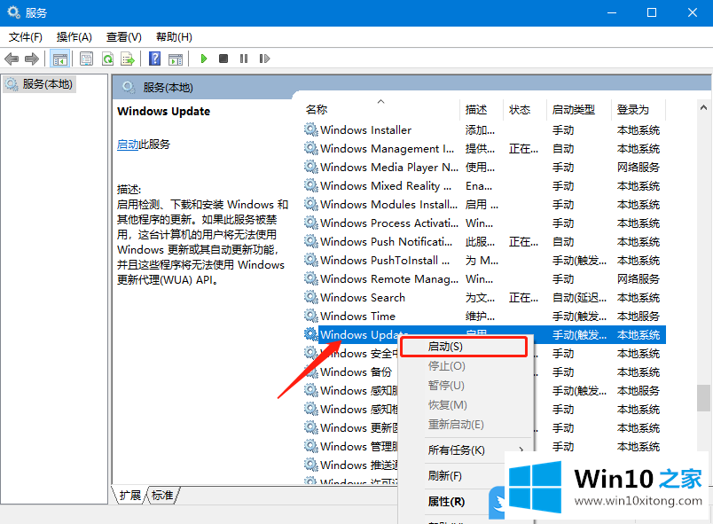The image size is (713, 524).
Task: Click the vertical scrollbar thumb
Action: (703, 398)
